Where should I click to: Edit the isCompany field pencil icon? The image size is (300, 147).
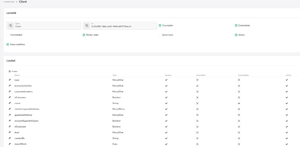(10, 97)
